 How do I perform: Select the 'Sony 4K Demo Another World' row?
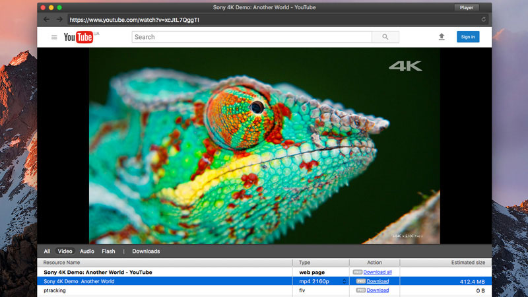click(x=265, y=281)
